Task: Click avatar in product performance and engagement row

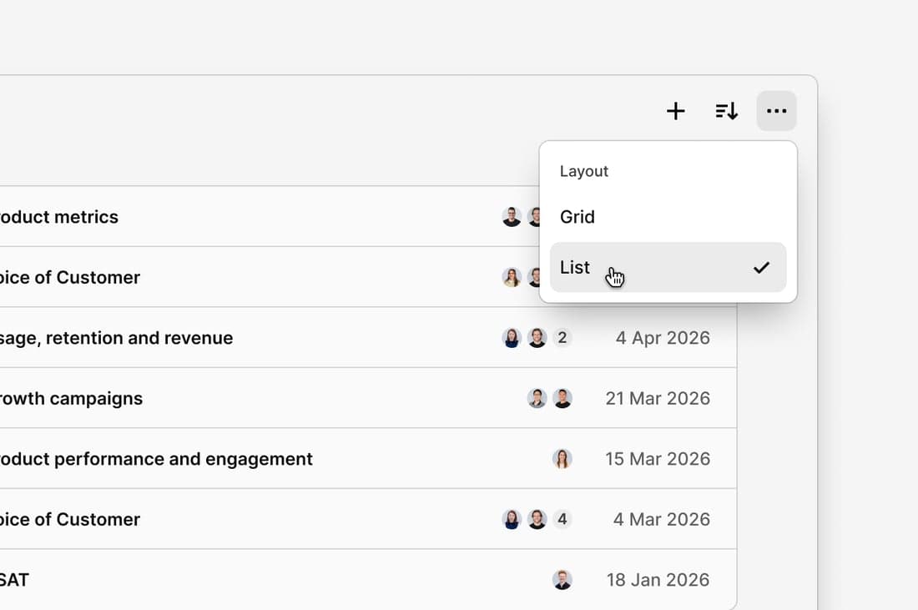Action: [562, 459]
